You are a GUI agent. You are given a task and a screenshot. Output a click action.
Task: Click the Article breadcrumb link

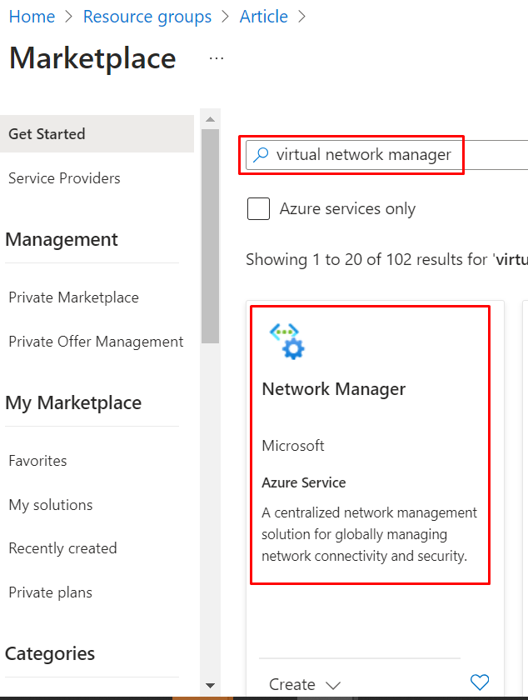point(264,17)
